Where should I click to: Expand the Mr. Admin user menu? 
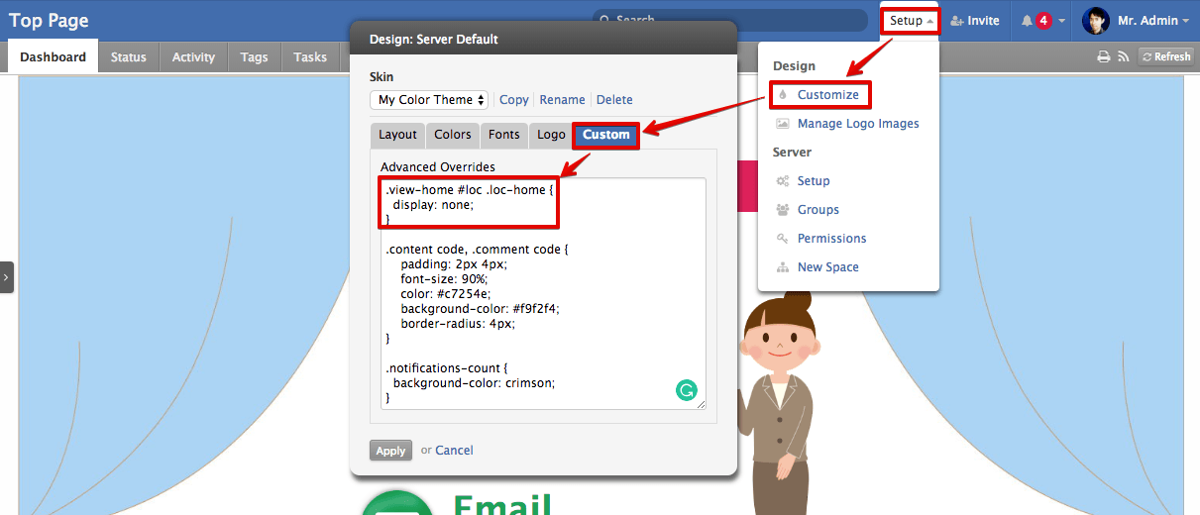point(1152,21)
